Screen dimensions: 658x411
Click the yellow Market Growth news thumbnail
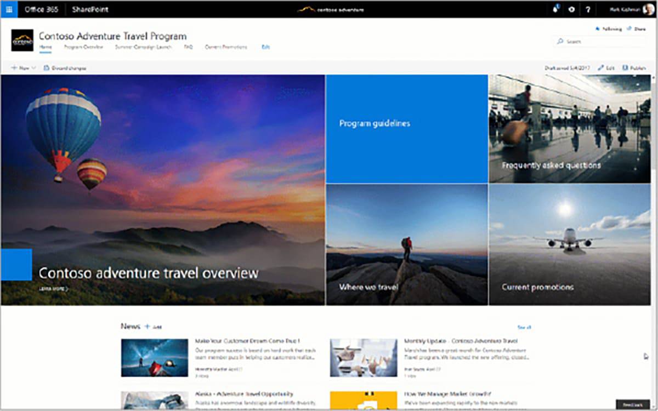[364, 401]
